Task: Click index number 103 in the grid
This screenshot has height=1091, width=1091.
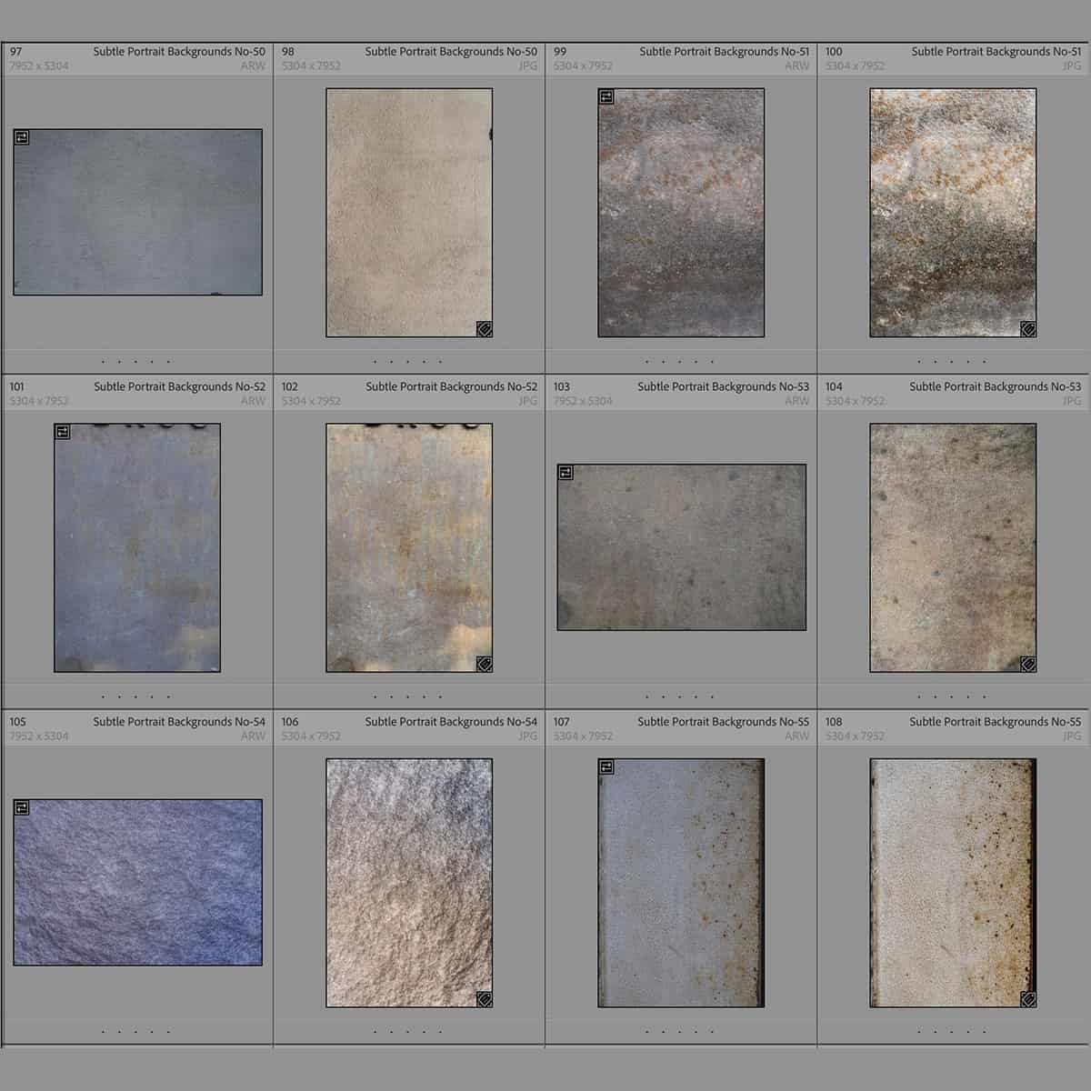Action: pos(562,386)
